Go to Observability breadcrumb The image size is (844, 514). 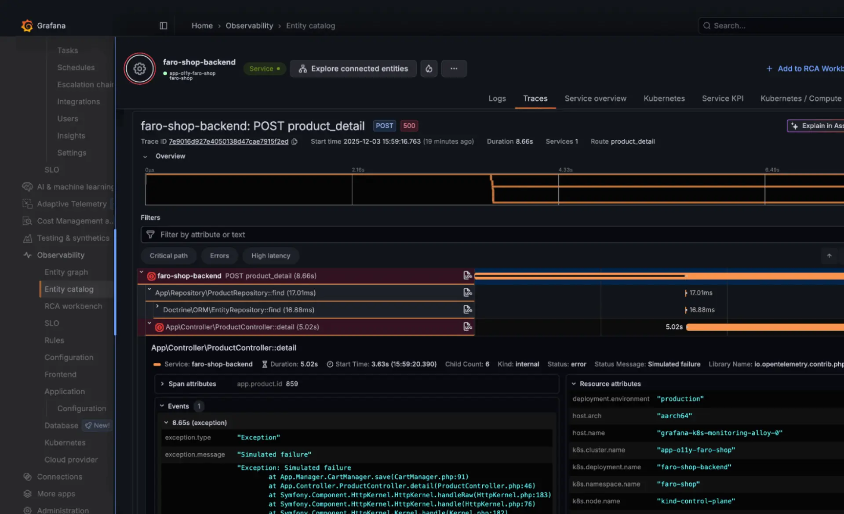coord(249,25)
